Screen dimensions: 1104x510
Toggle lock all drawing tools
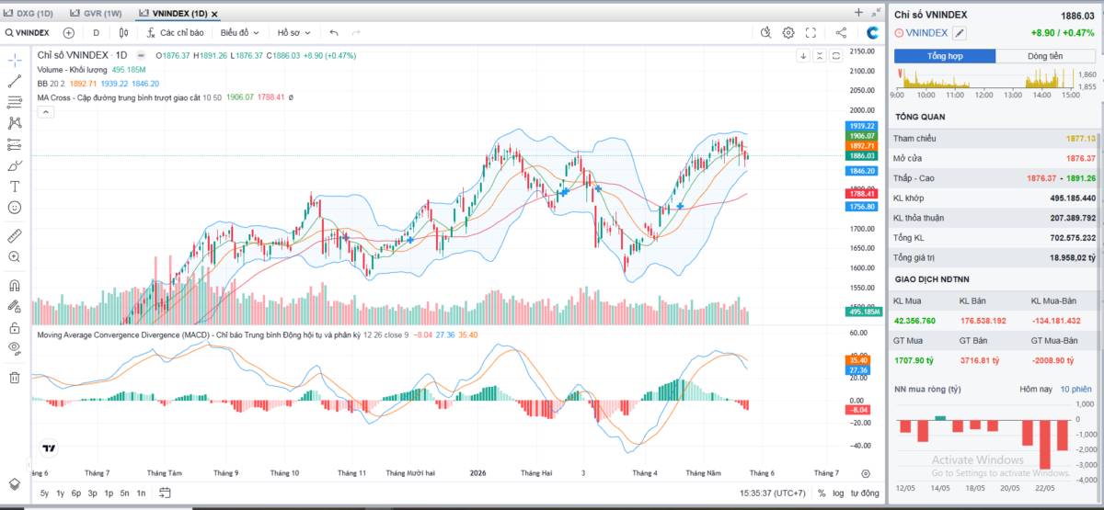click(x=15, y=328)
